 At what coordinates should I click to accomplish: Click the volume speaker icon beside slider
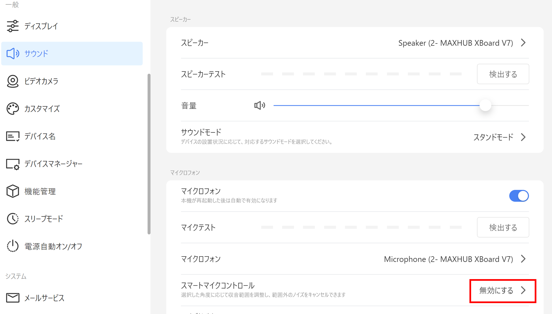pos(259,106)
